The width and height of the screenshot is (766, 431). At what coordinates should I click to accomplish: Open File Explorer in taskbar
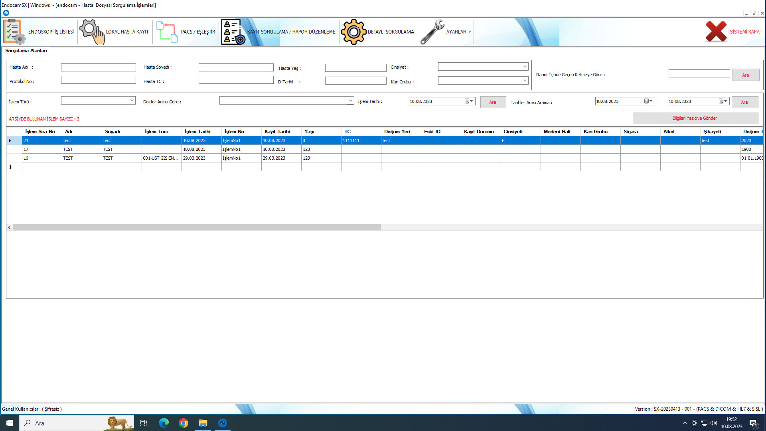(203, 423)
